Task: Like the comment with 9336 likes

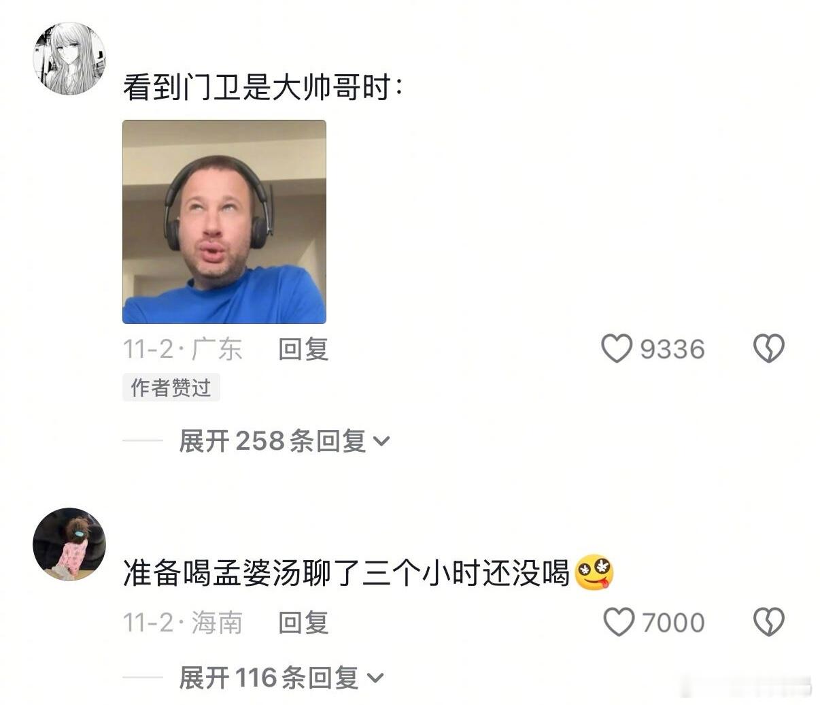Action: 617,348
